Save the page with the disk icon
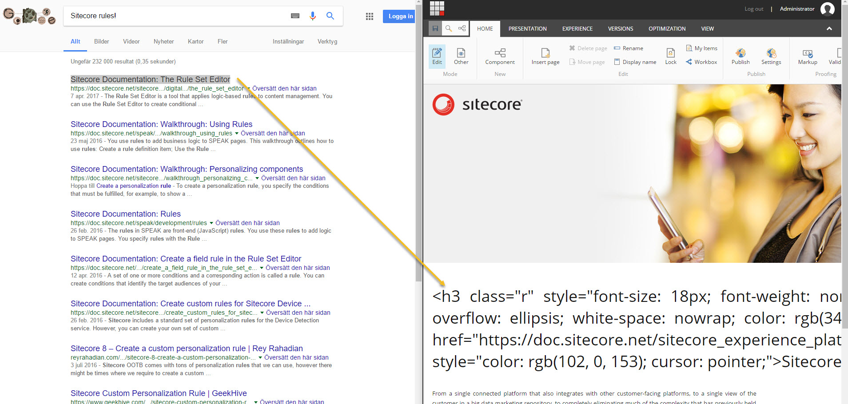848x404 pixels. click(x=435, y=28)
